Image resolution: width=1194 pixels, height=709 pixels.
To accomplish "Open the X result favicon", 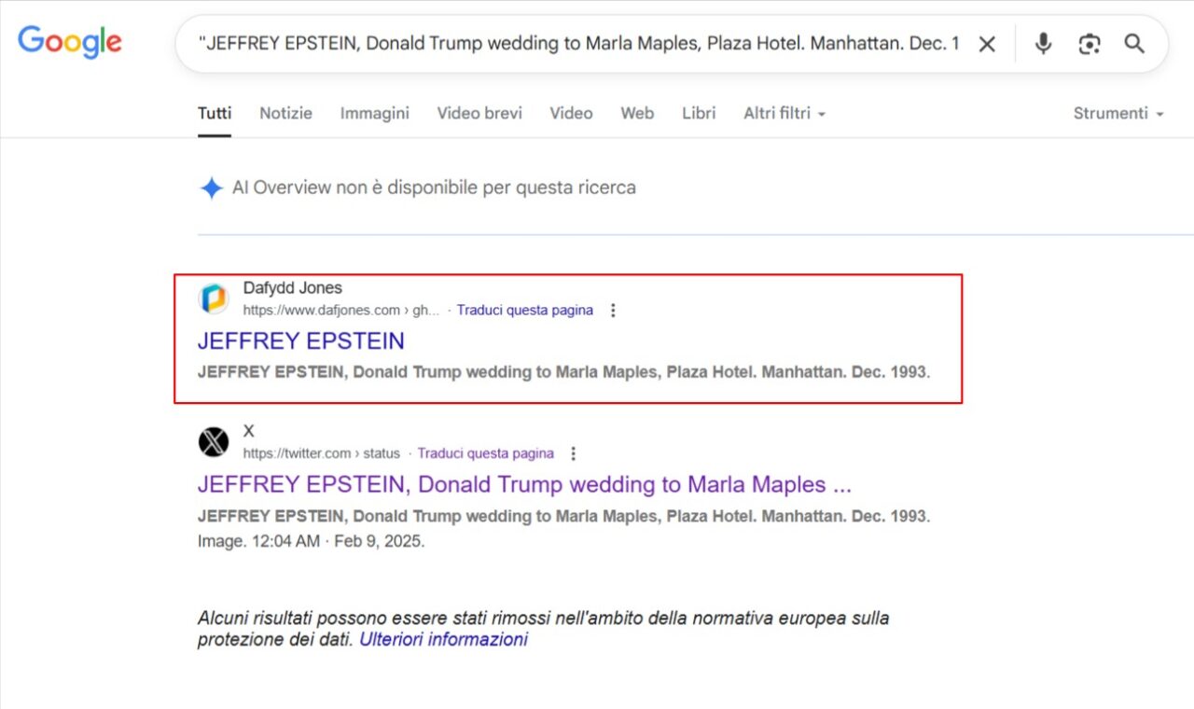I will [x=214, y=441].
